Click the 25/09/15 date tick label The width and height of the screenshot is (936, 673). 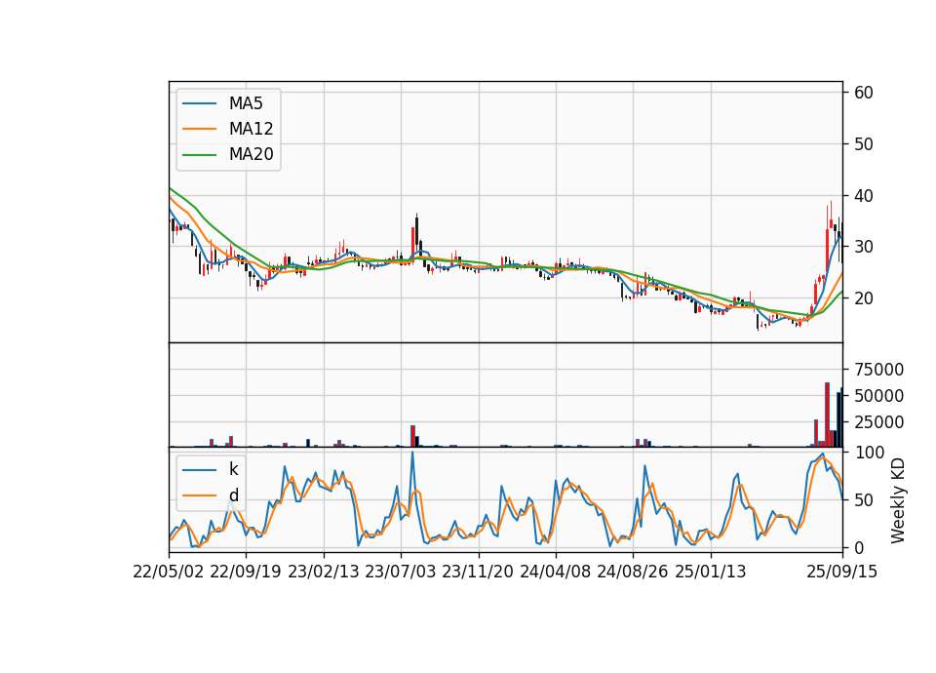pos(842,572)
